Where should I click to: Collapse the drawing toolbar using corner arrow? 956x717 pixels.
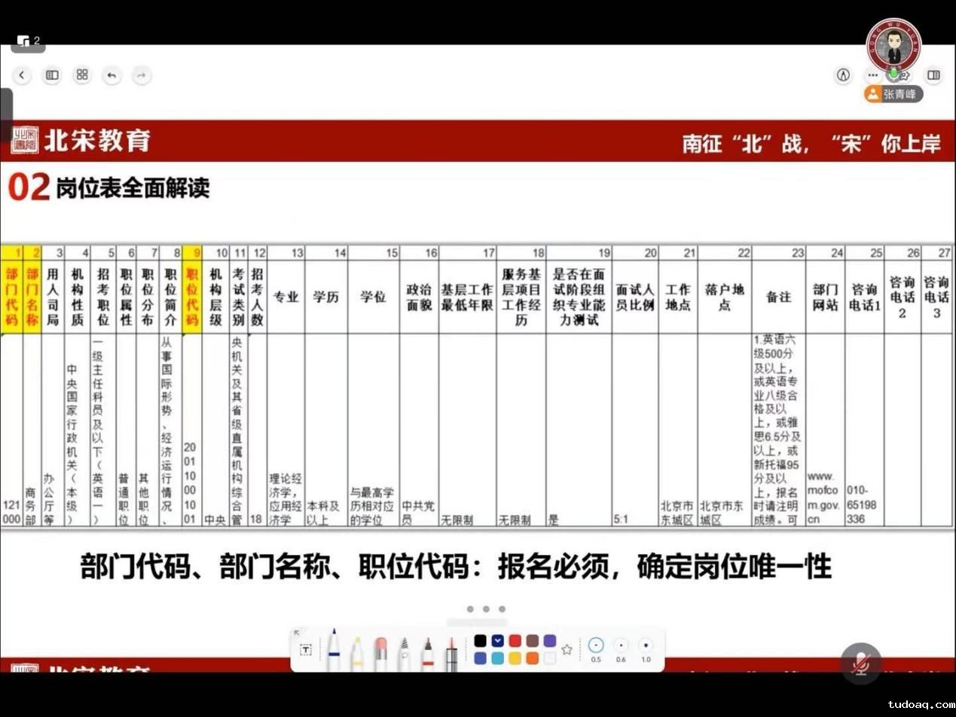[296, 633]
